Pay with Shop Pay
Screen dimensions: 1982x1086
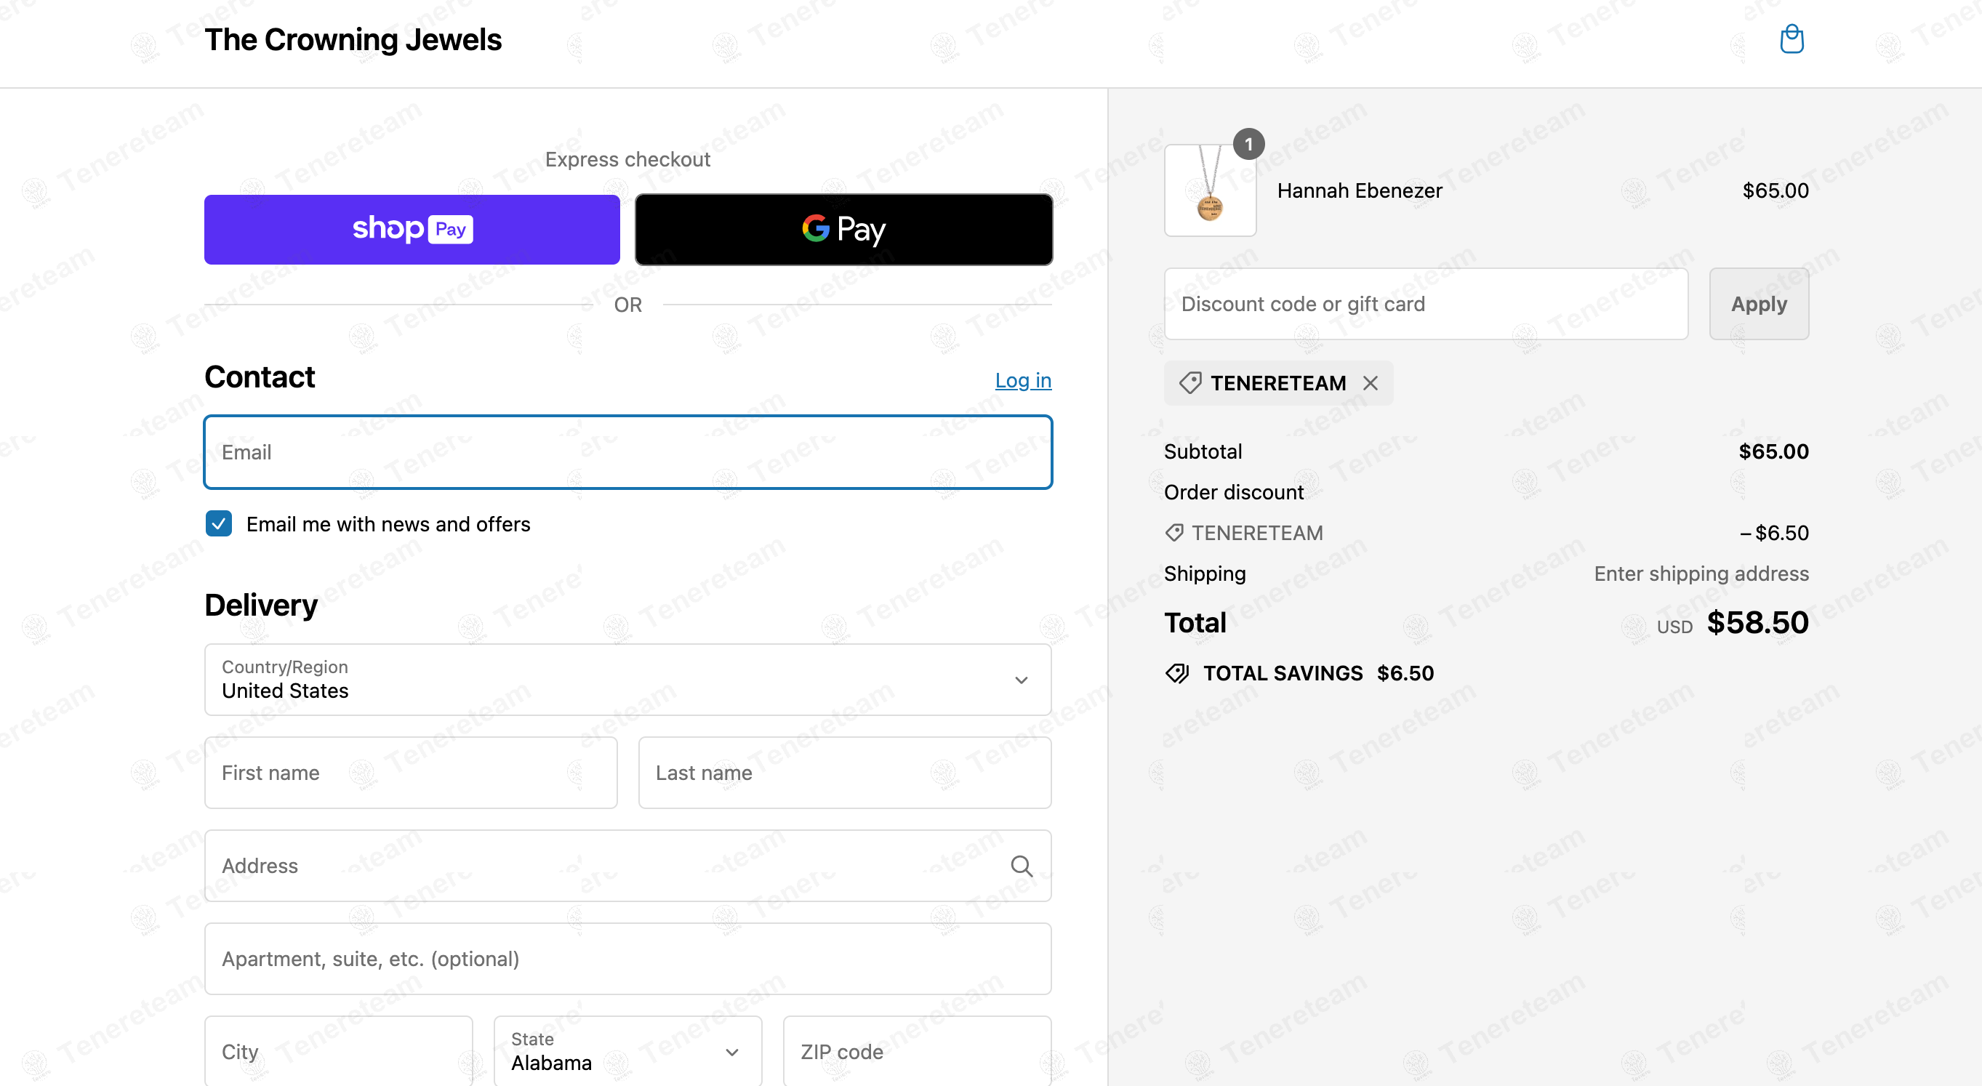pyautogui.click(x=412, y=229)
